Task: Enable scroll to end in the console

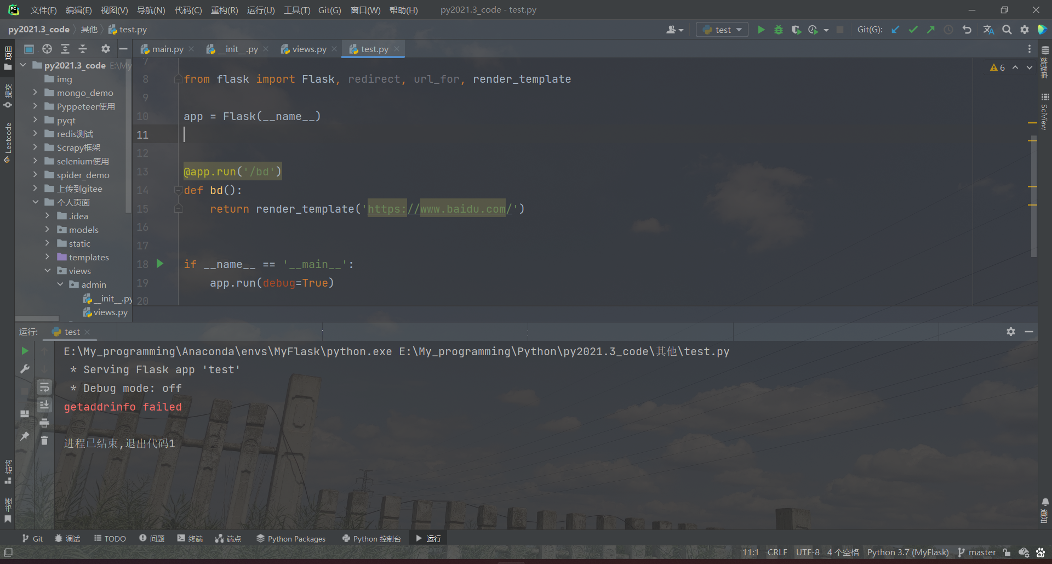Action: click(44, 405)
